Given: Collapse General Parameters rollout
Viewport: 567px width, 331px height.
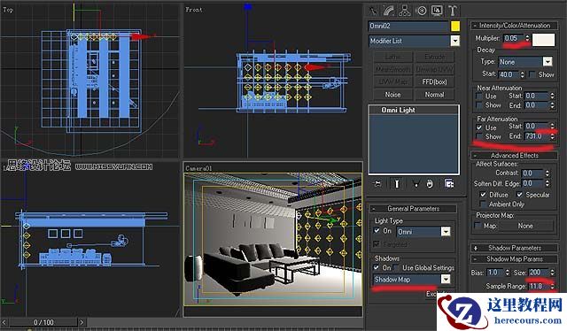Looking at the screenshot, I should pos(413,209).
